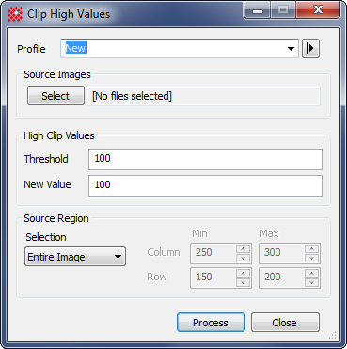
Task: Increase Column Min value with up arrow
Action: click(x=244, y=248)
